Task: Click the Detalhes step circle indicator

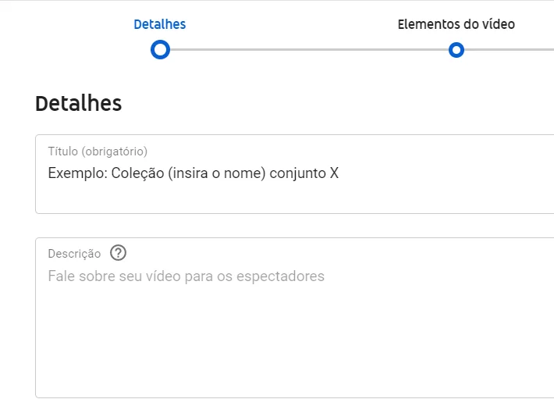Action: coord(160,50)
